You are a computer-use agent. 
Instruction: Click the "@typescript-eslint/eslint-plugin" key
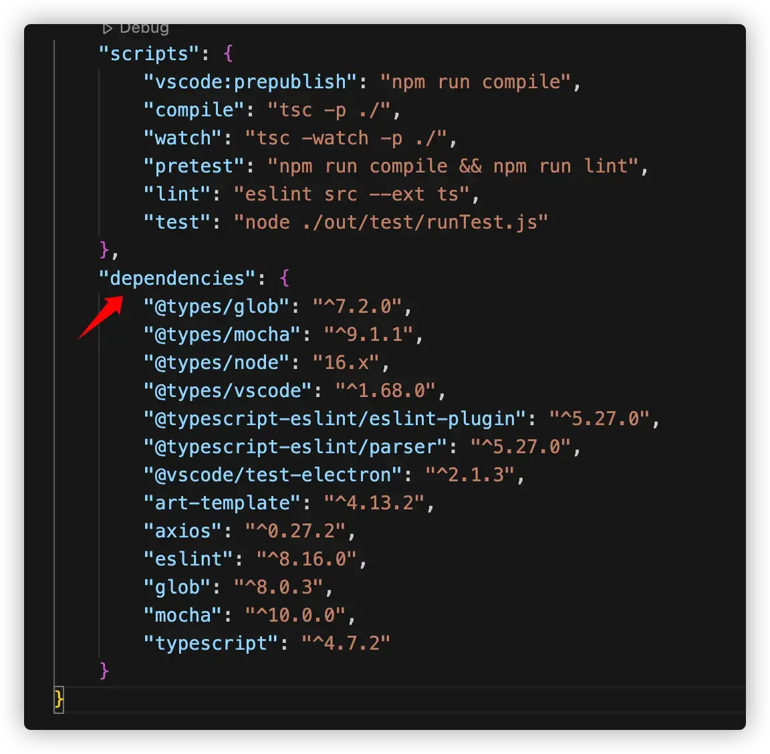pyautogui.click(x=334, y=418)
